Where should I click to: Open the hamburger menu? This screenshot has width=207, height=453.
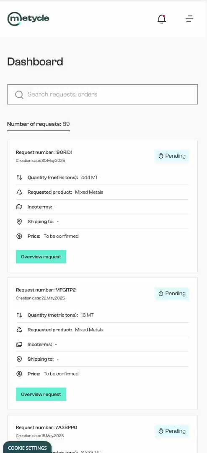[189, 19]
